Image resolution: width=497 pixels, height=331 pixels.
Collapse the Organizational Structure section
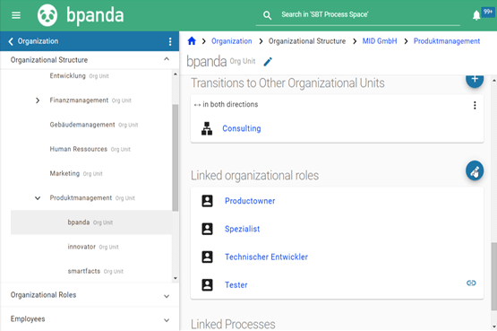pos(167,59)
